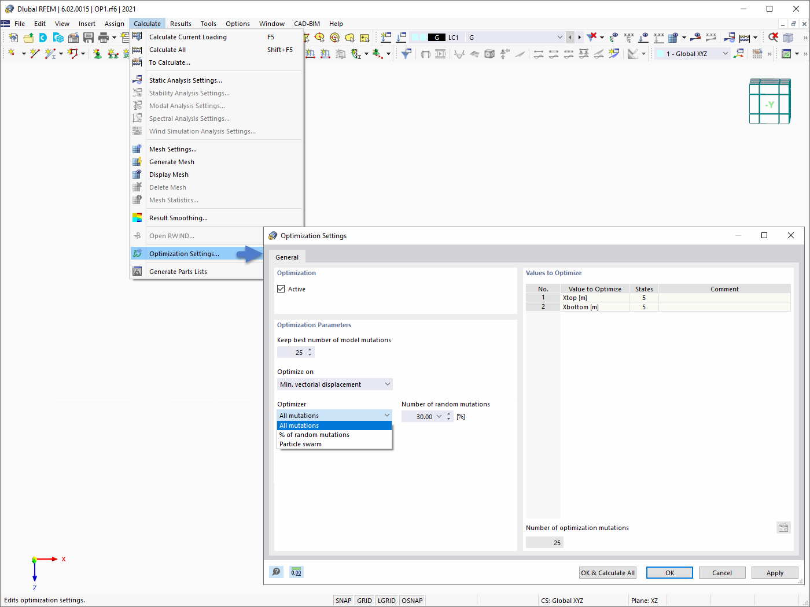Click the Xtop [m] table cell
This screenshot has height=607, width=810.
[x=595, y=298]
